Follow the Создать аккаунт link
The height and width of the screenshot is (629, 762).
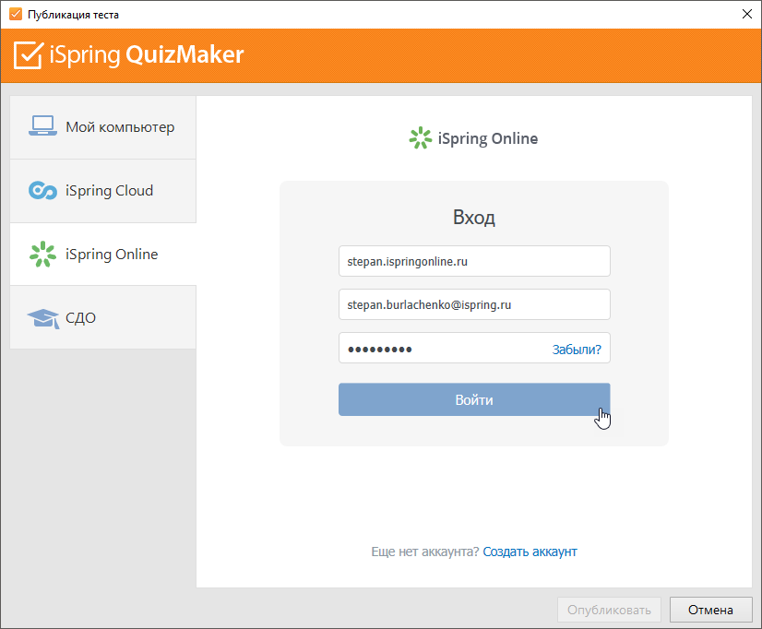click(x=530, y=552)
